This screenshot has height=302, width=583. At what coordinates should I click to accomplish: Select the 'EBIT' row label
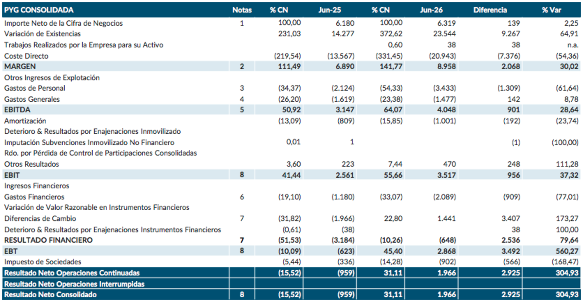click(12, 175)
